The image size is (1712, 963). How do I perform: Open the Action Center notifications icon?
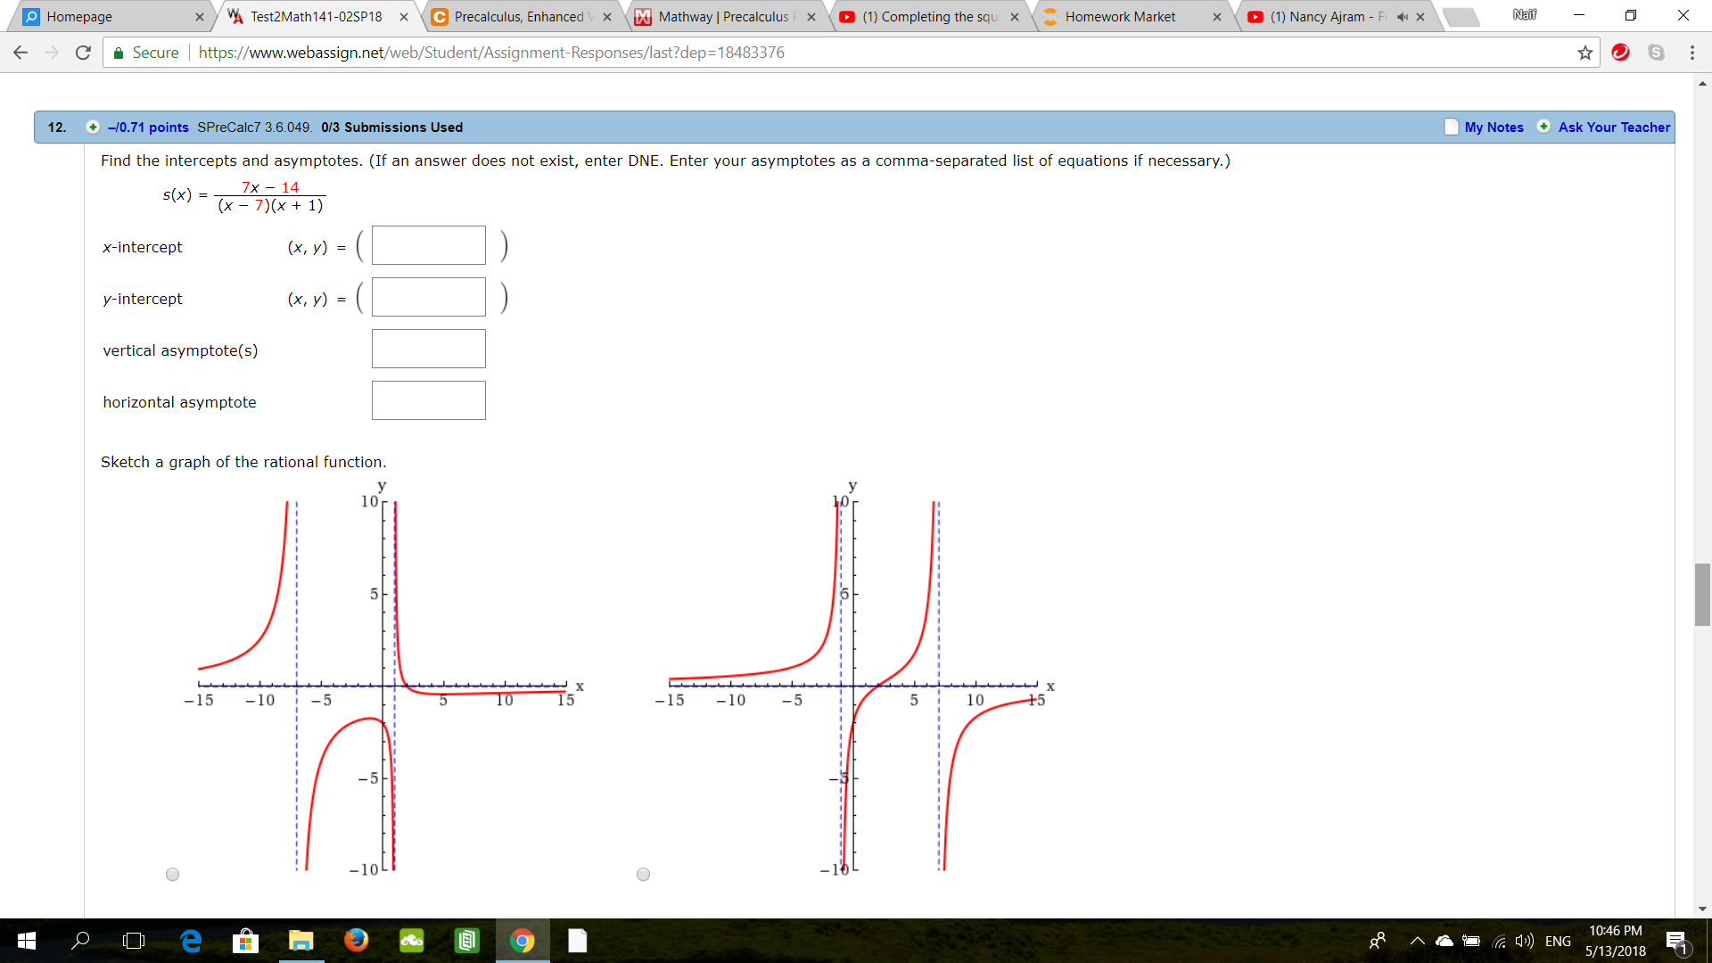(1677, 942)
